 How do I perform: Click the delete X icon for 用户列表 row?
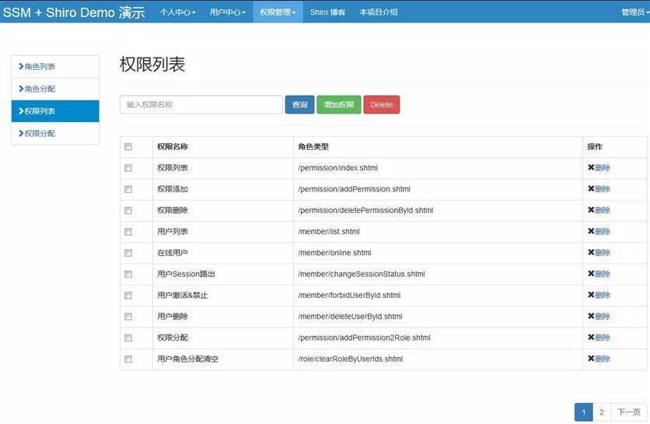(x=591, y=232)
